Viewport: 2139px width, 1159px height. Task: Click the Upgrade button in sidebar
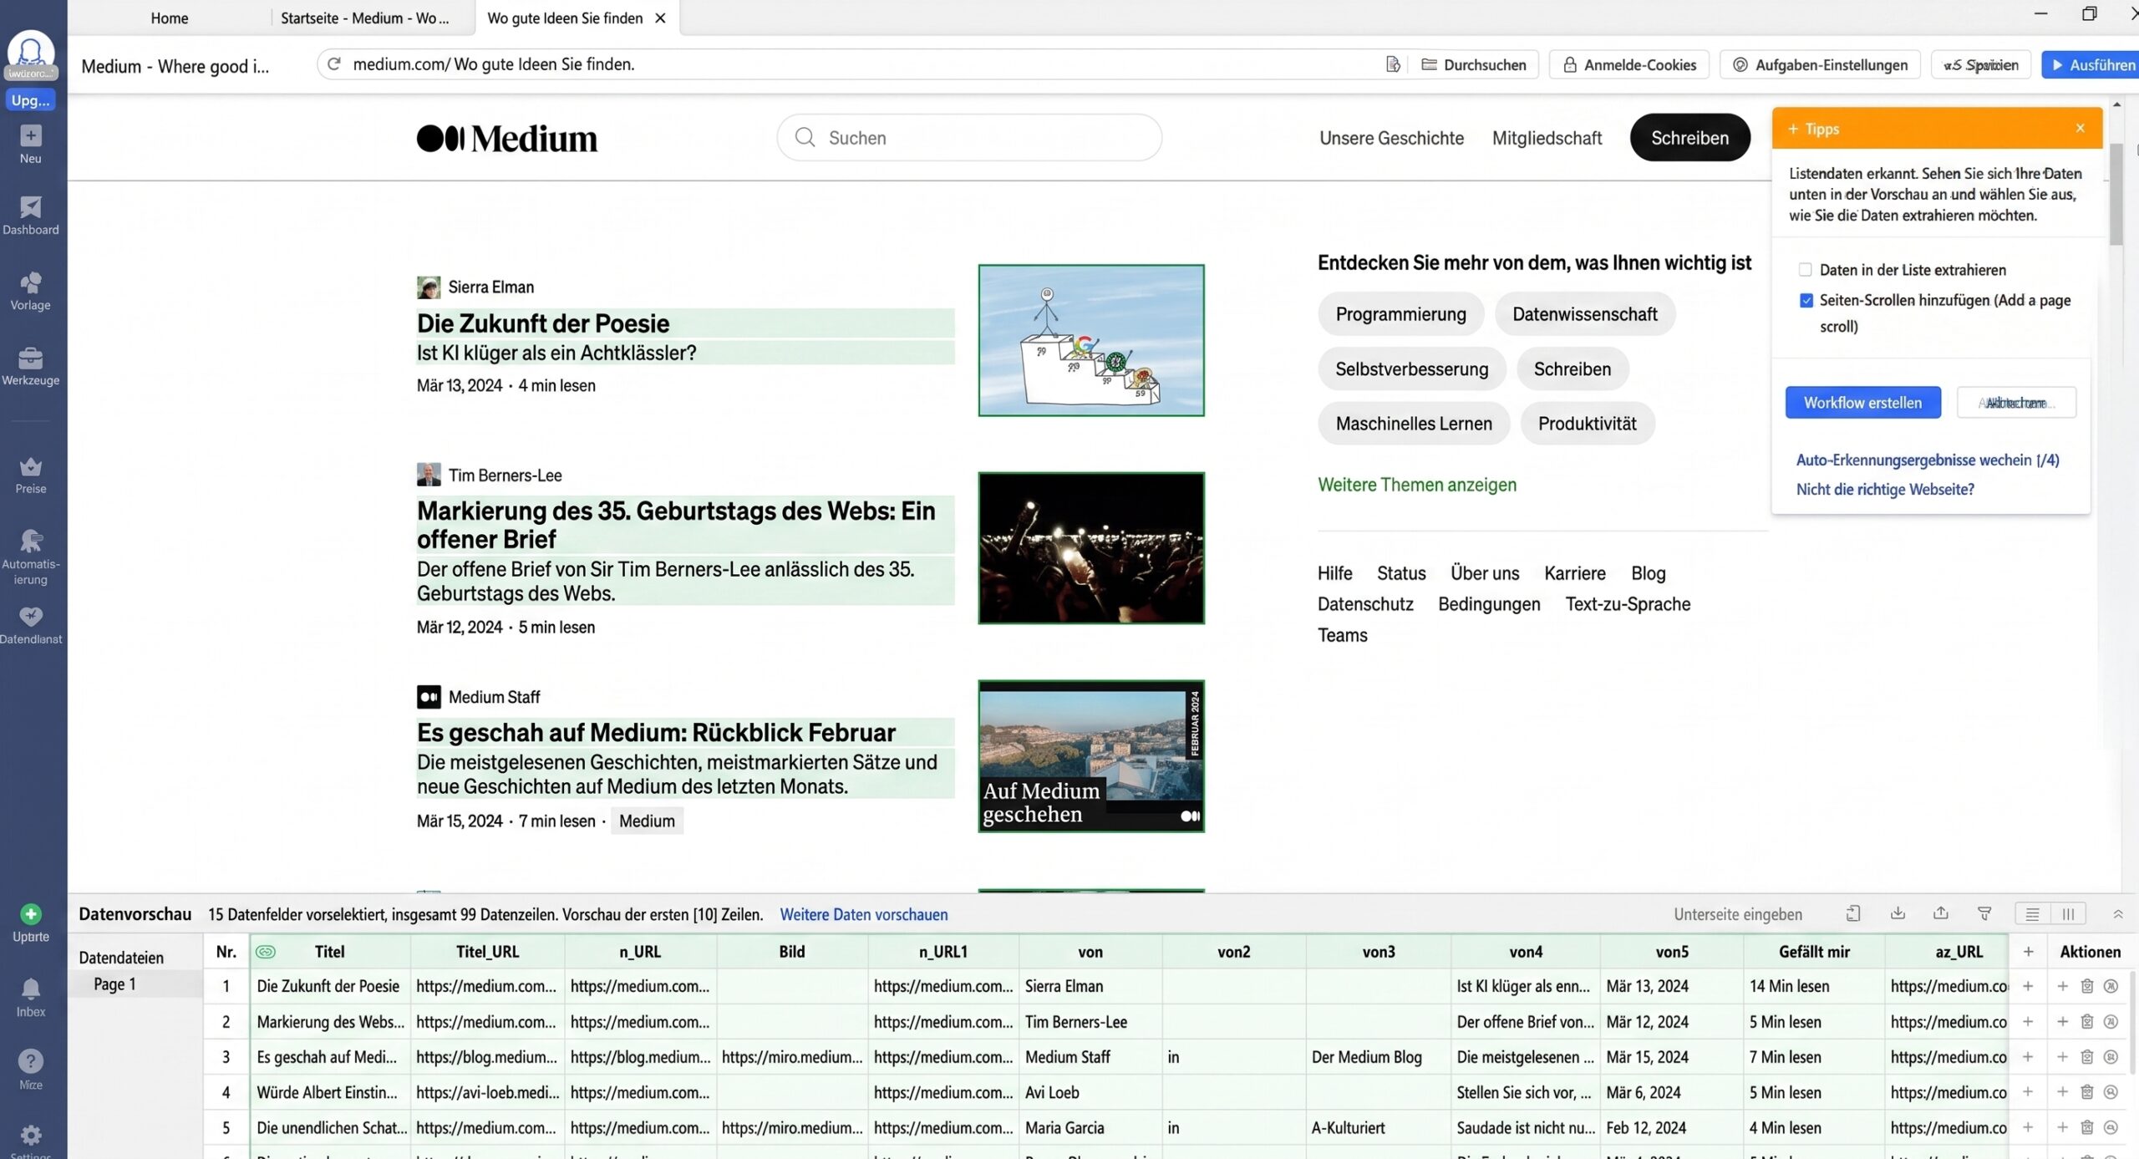coord(30,100)
